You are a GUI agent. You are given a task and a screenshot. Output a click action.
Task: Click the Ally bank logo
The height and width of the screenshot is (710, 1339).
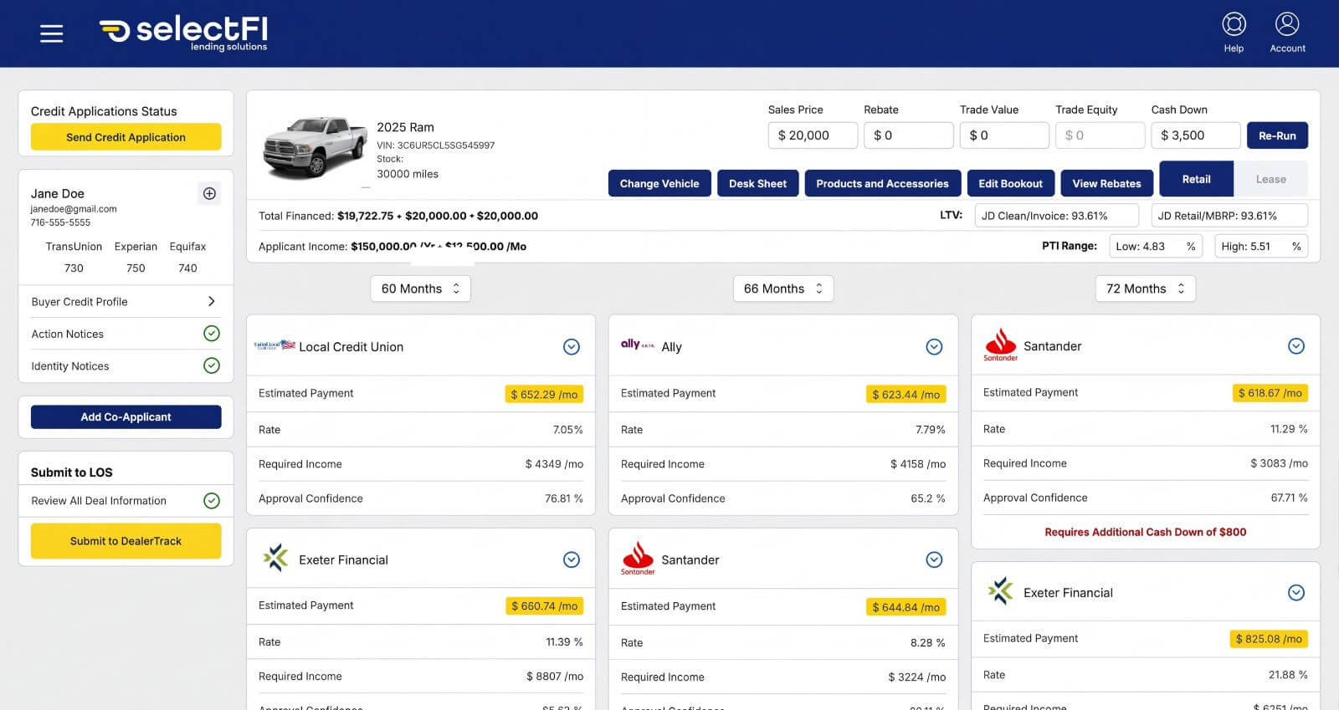[638, 345]
